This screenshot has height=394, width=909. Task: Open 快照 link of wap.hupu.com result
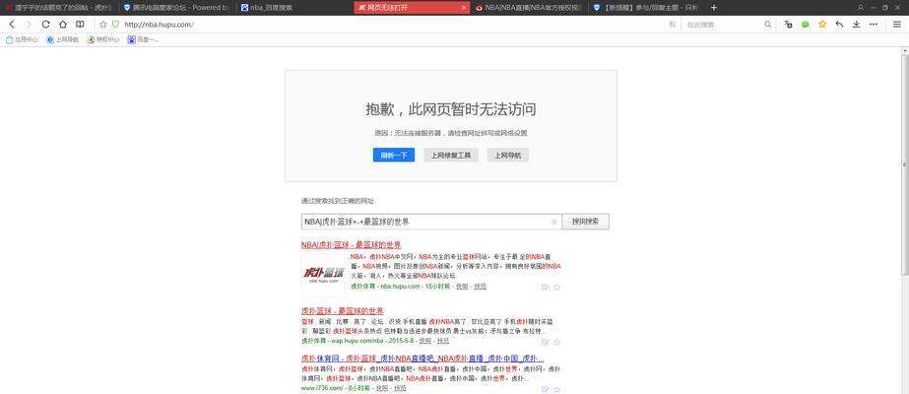[x=424, y=341]
